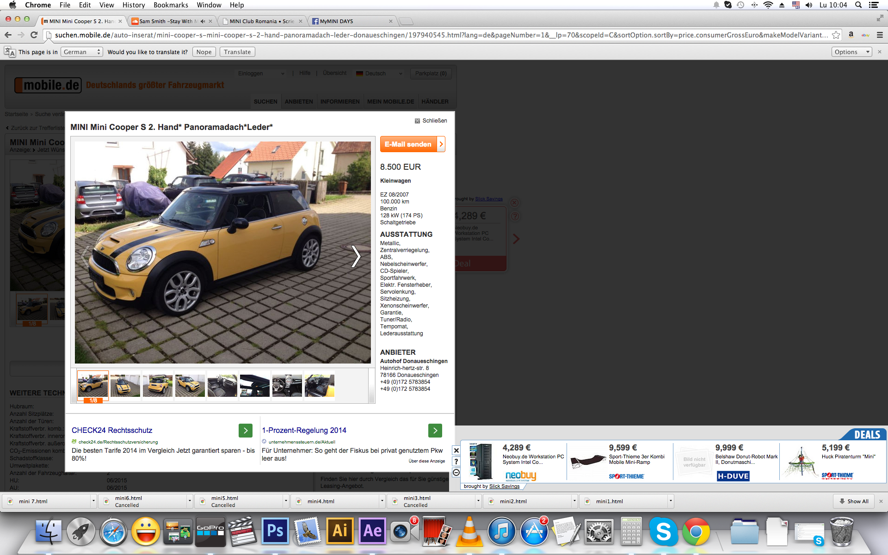Reload the page with the refresh icon

click(x=34, y=35)
